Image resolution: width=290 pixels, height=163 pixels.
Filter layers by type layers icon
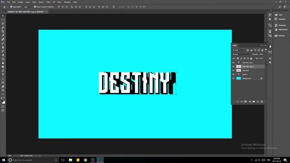[x=255, y=50]
